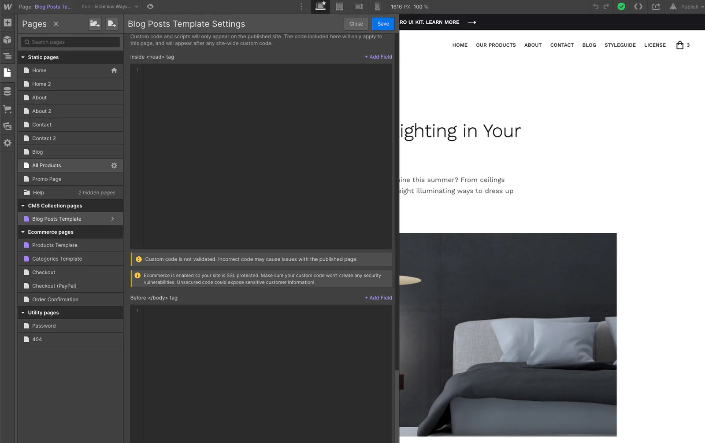Click BLOG in the site navigation

pos(589,45)
